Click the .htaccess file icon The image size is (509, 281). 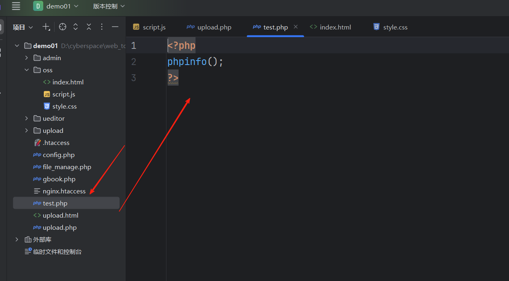37,143
